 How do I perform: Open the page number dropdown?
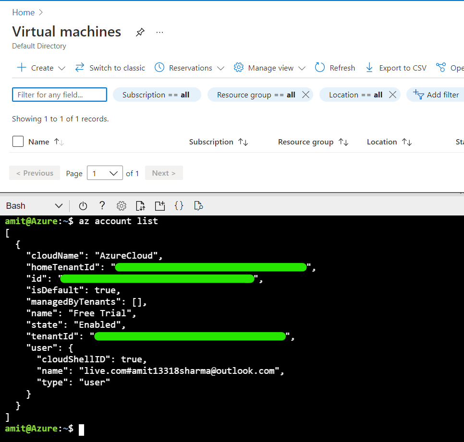(x=105, y=173)
